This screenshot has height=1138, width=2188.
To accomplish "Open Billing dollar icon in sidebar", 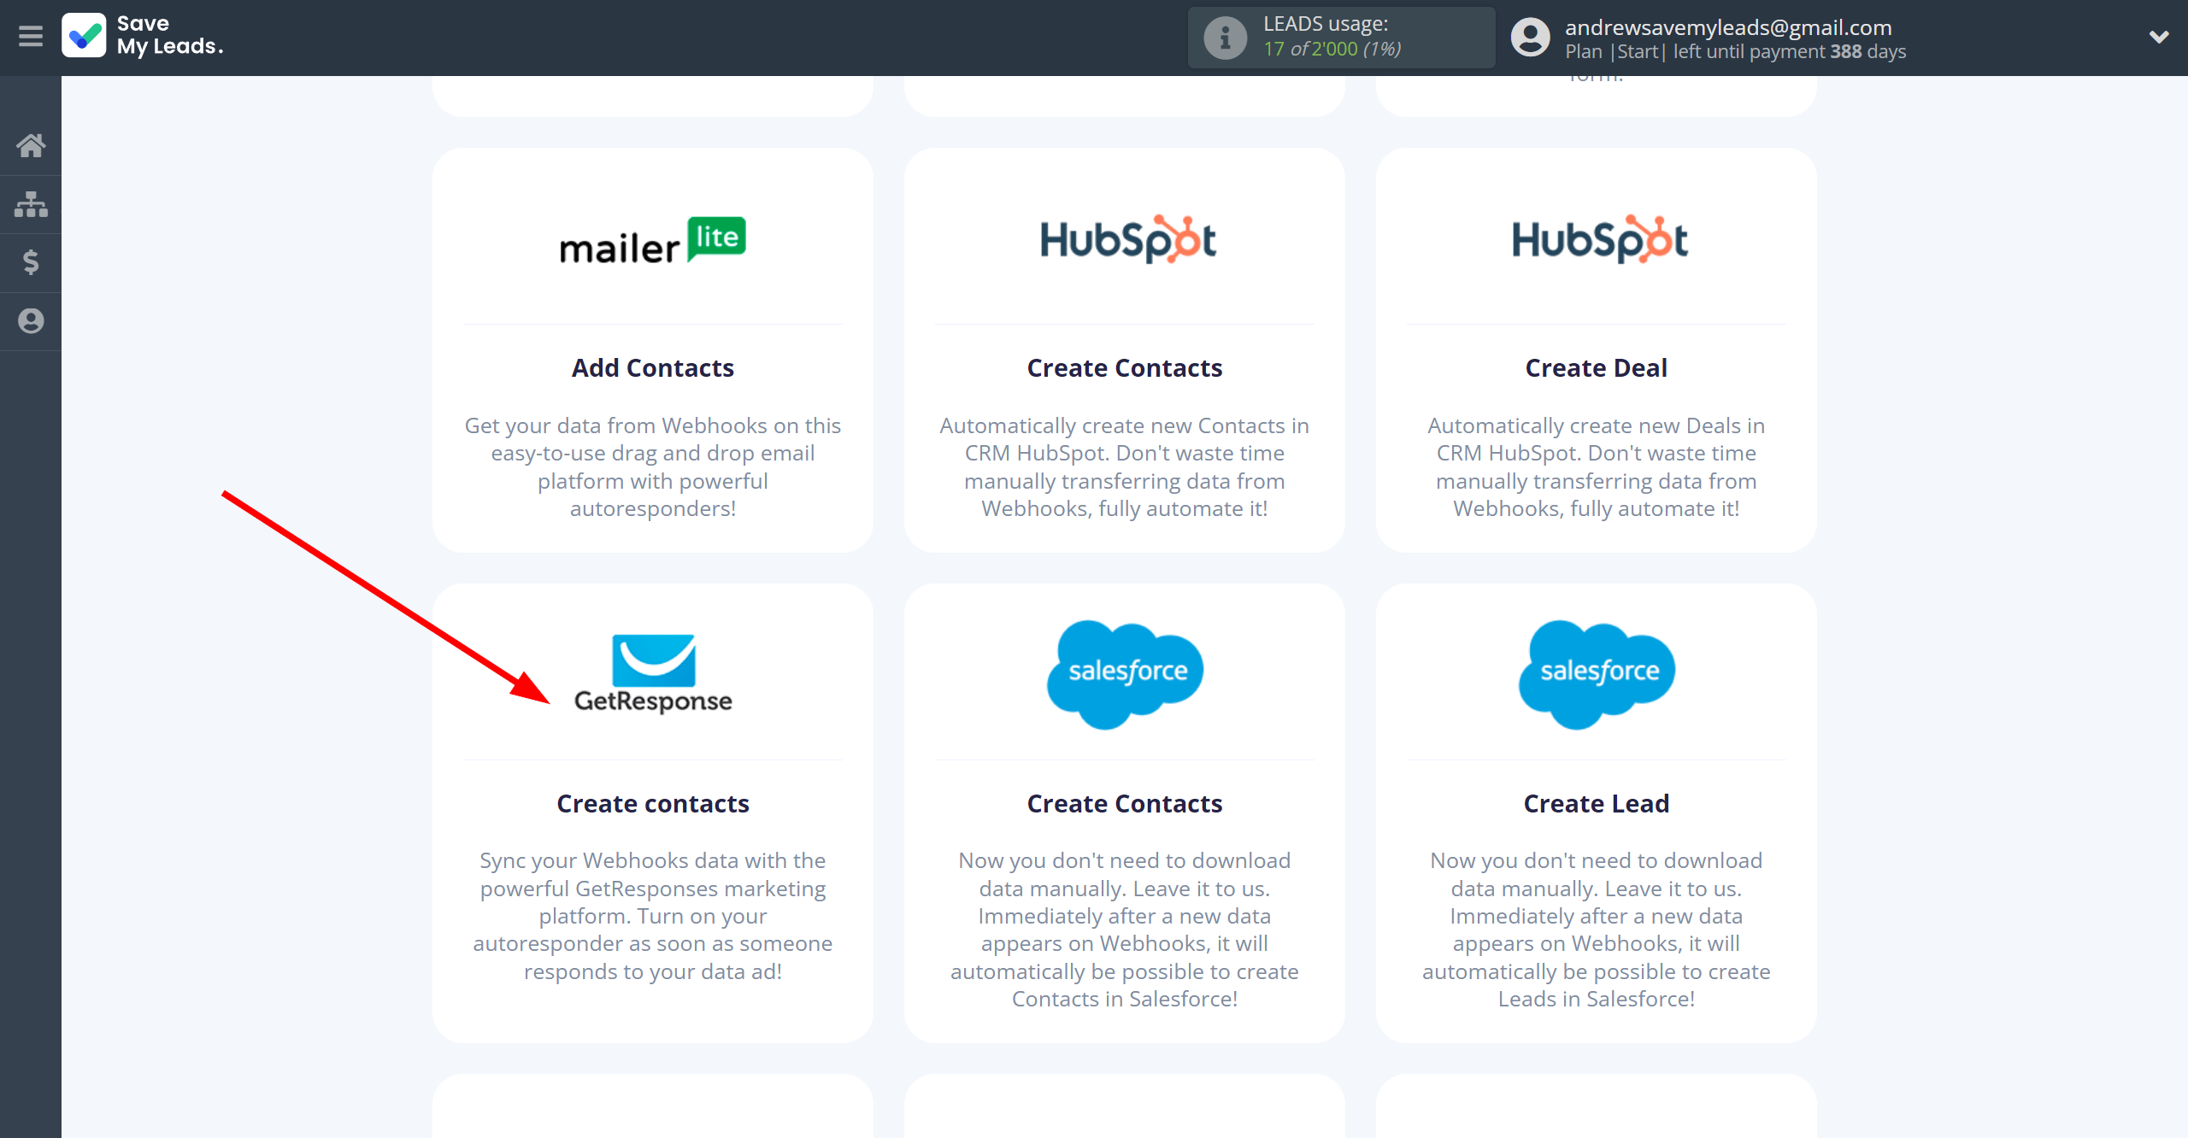I will coord(31,262).
